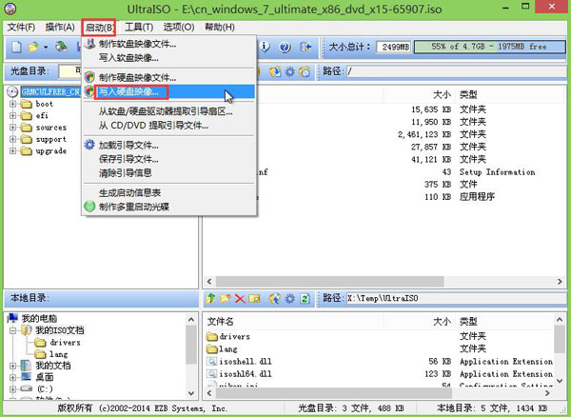The image size is (571, 417).
Task: Click the 文件名 column header
Action: 221,322
